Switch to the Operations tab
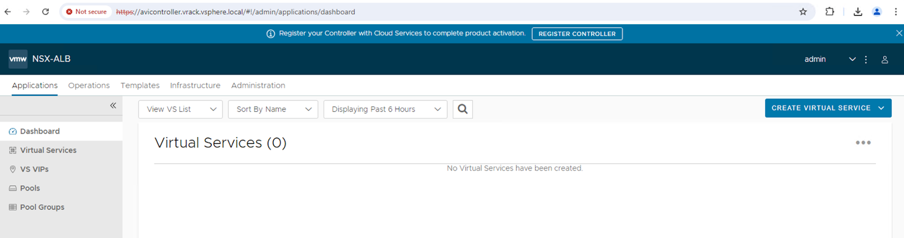 (x=89, y=86)
